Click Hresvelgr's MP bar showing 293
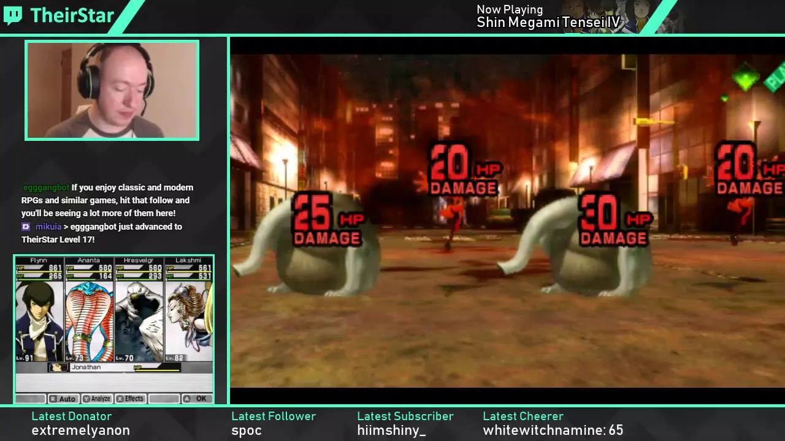The height and width of the screenshot is (441, 785). [x=139, y=276]
